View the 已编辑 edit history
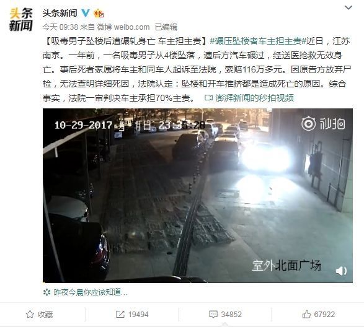Image resolution: width=364 pixels, height=327 pixels. pyautogui.click(x=166, y=27)
